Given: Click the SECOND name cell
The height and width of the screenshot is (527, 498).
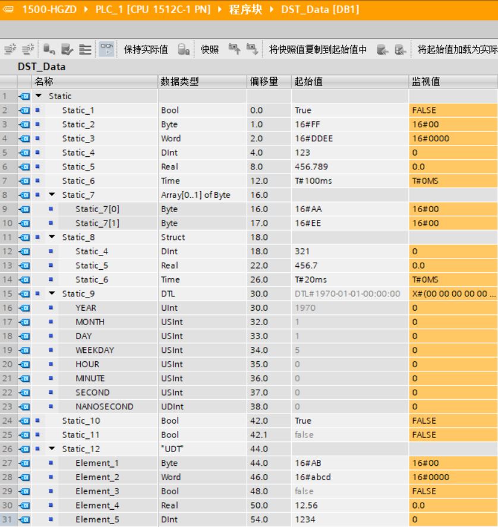Looking at the screenshot, I should tap(93, 393).
